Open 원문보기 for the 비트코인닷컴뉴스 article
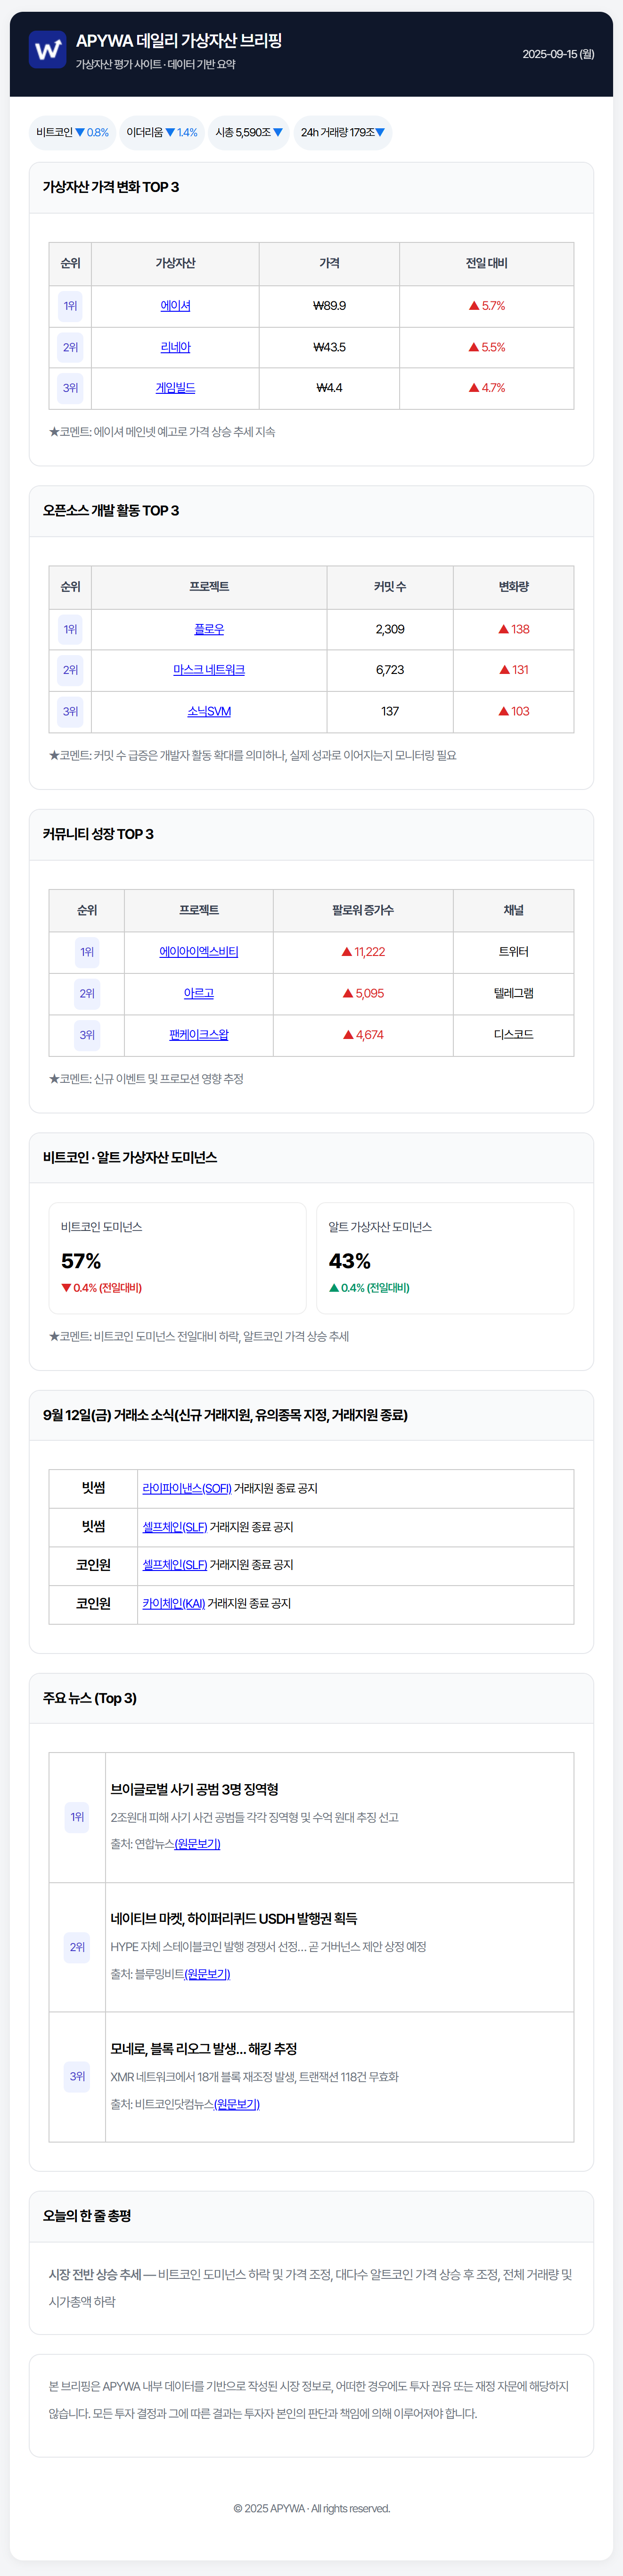 (237, 2104)
